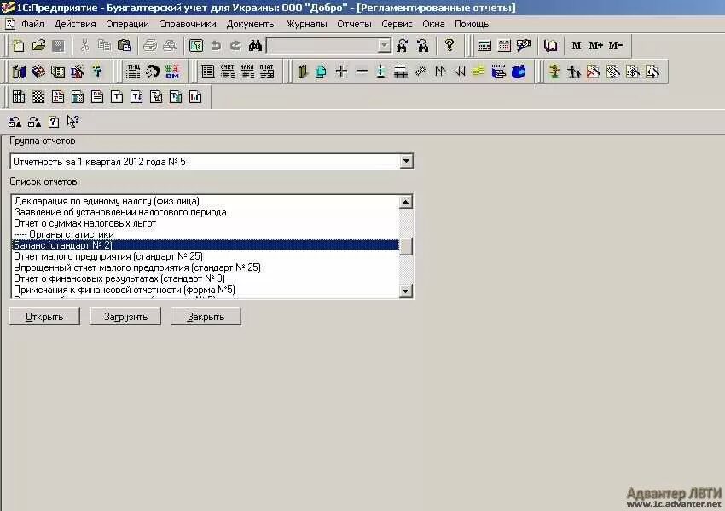Open the Помощь menu

471,24
